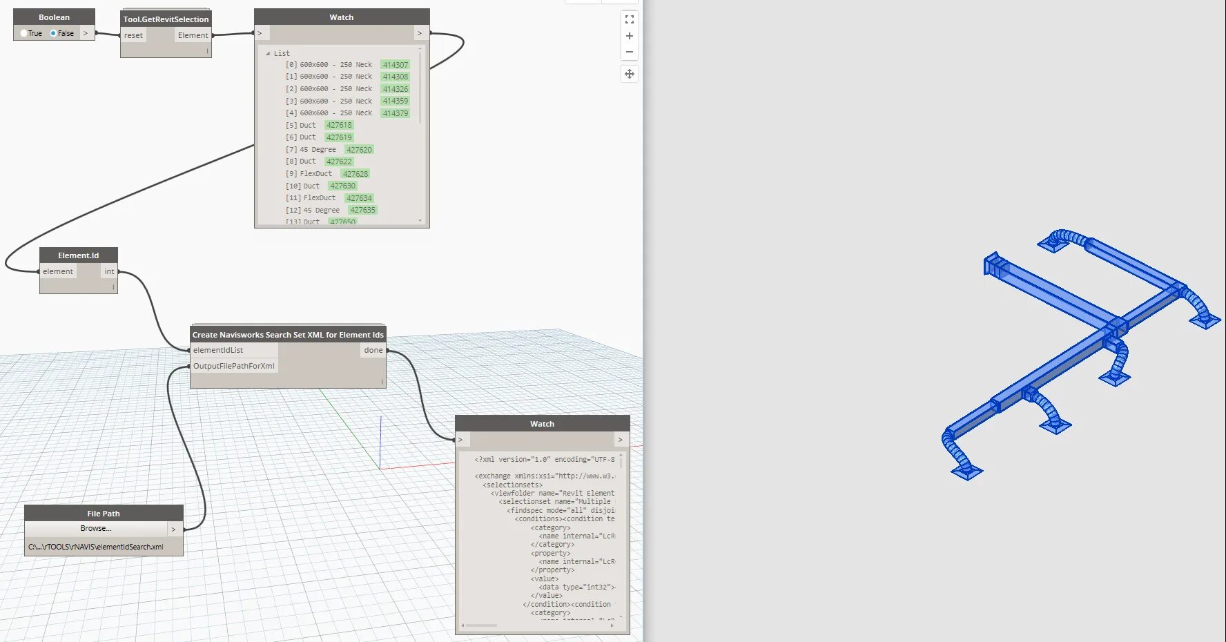Zoom out with the minus icon
This screenshot has height=642, width=1226.
point(629,52)
